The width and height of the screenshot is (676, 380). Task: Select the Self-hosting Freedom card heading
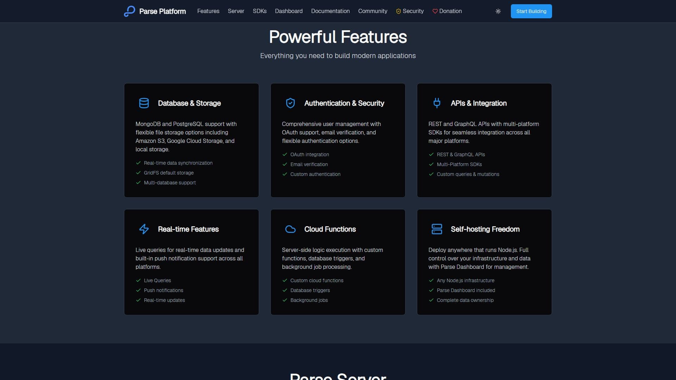[x=485, y=229]
